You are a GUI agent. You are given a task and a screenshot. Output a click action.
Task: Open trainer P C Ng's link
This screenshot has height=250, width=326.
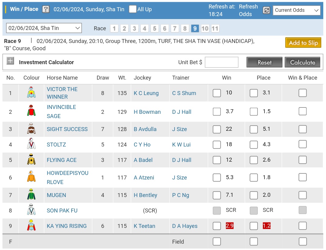(x=181, y=195)
